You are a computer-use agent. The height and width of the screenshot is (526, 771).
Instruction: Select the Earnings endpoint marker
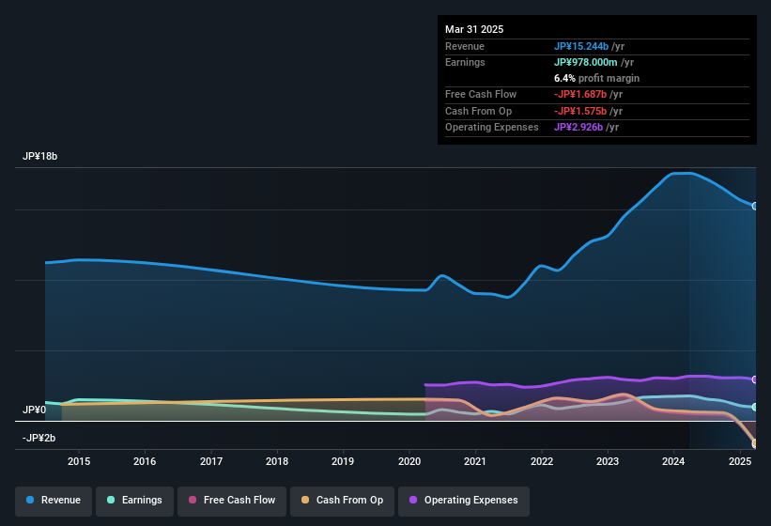click(x=755, y=407)
